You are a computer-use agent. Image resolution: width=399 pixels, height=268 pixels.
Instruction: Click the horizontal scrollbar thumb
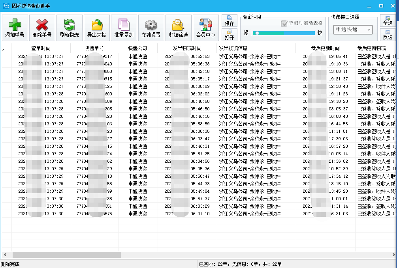[67, 255]
